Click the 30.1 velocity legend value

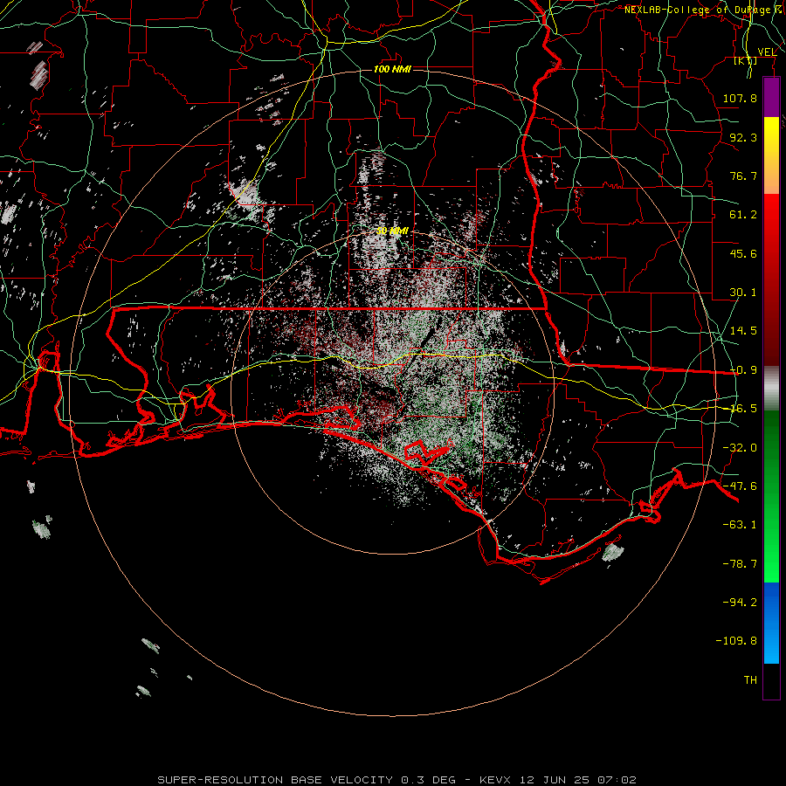[743, 293]
